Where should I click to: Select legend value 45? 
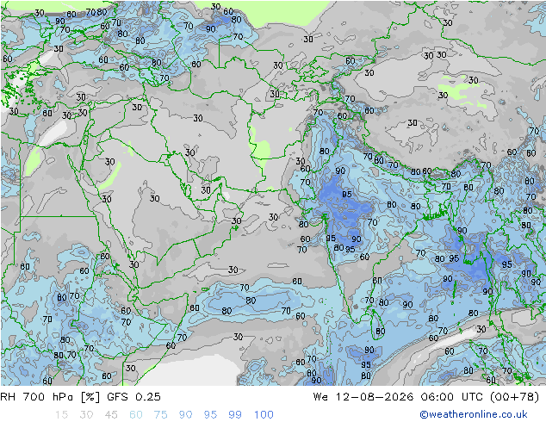111,415
